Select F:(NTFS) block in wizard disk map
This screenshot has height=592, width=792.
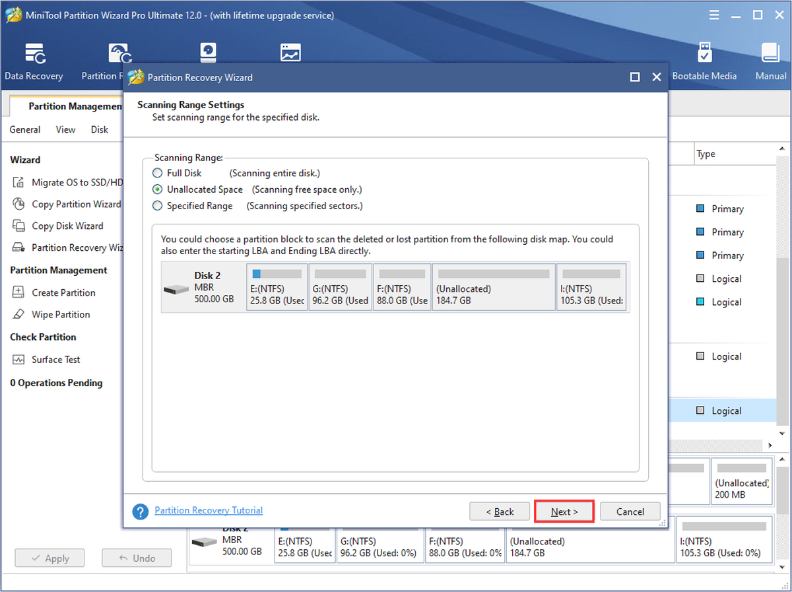pyautogui.click(x=402, y=286)
